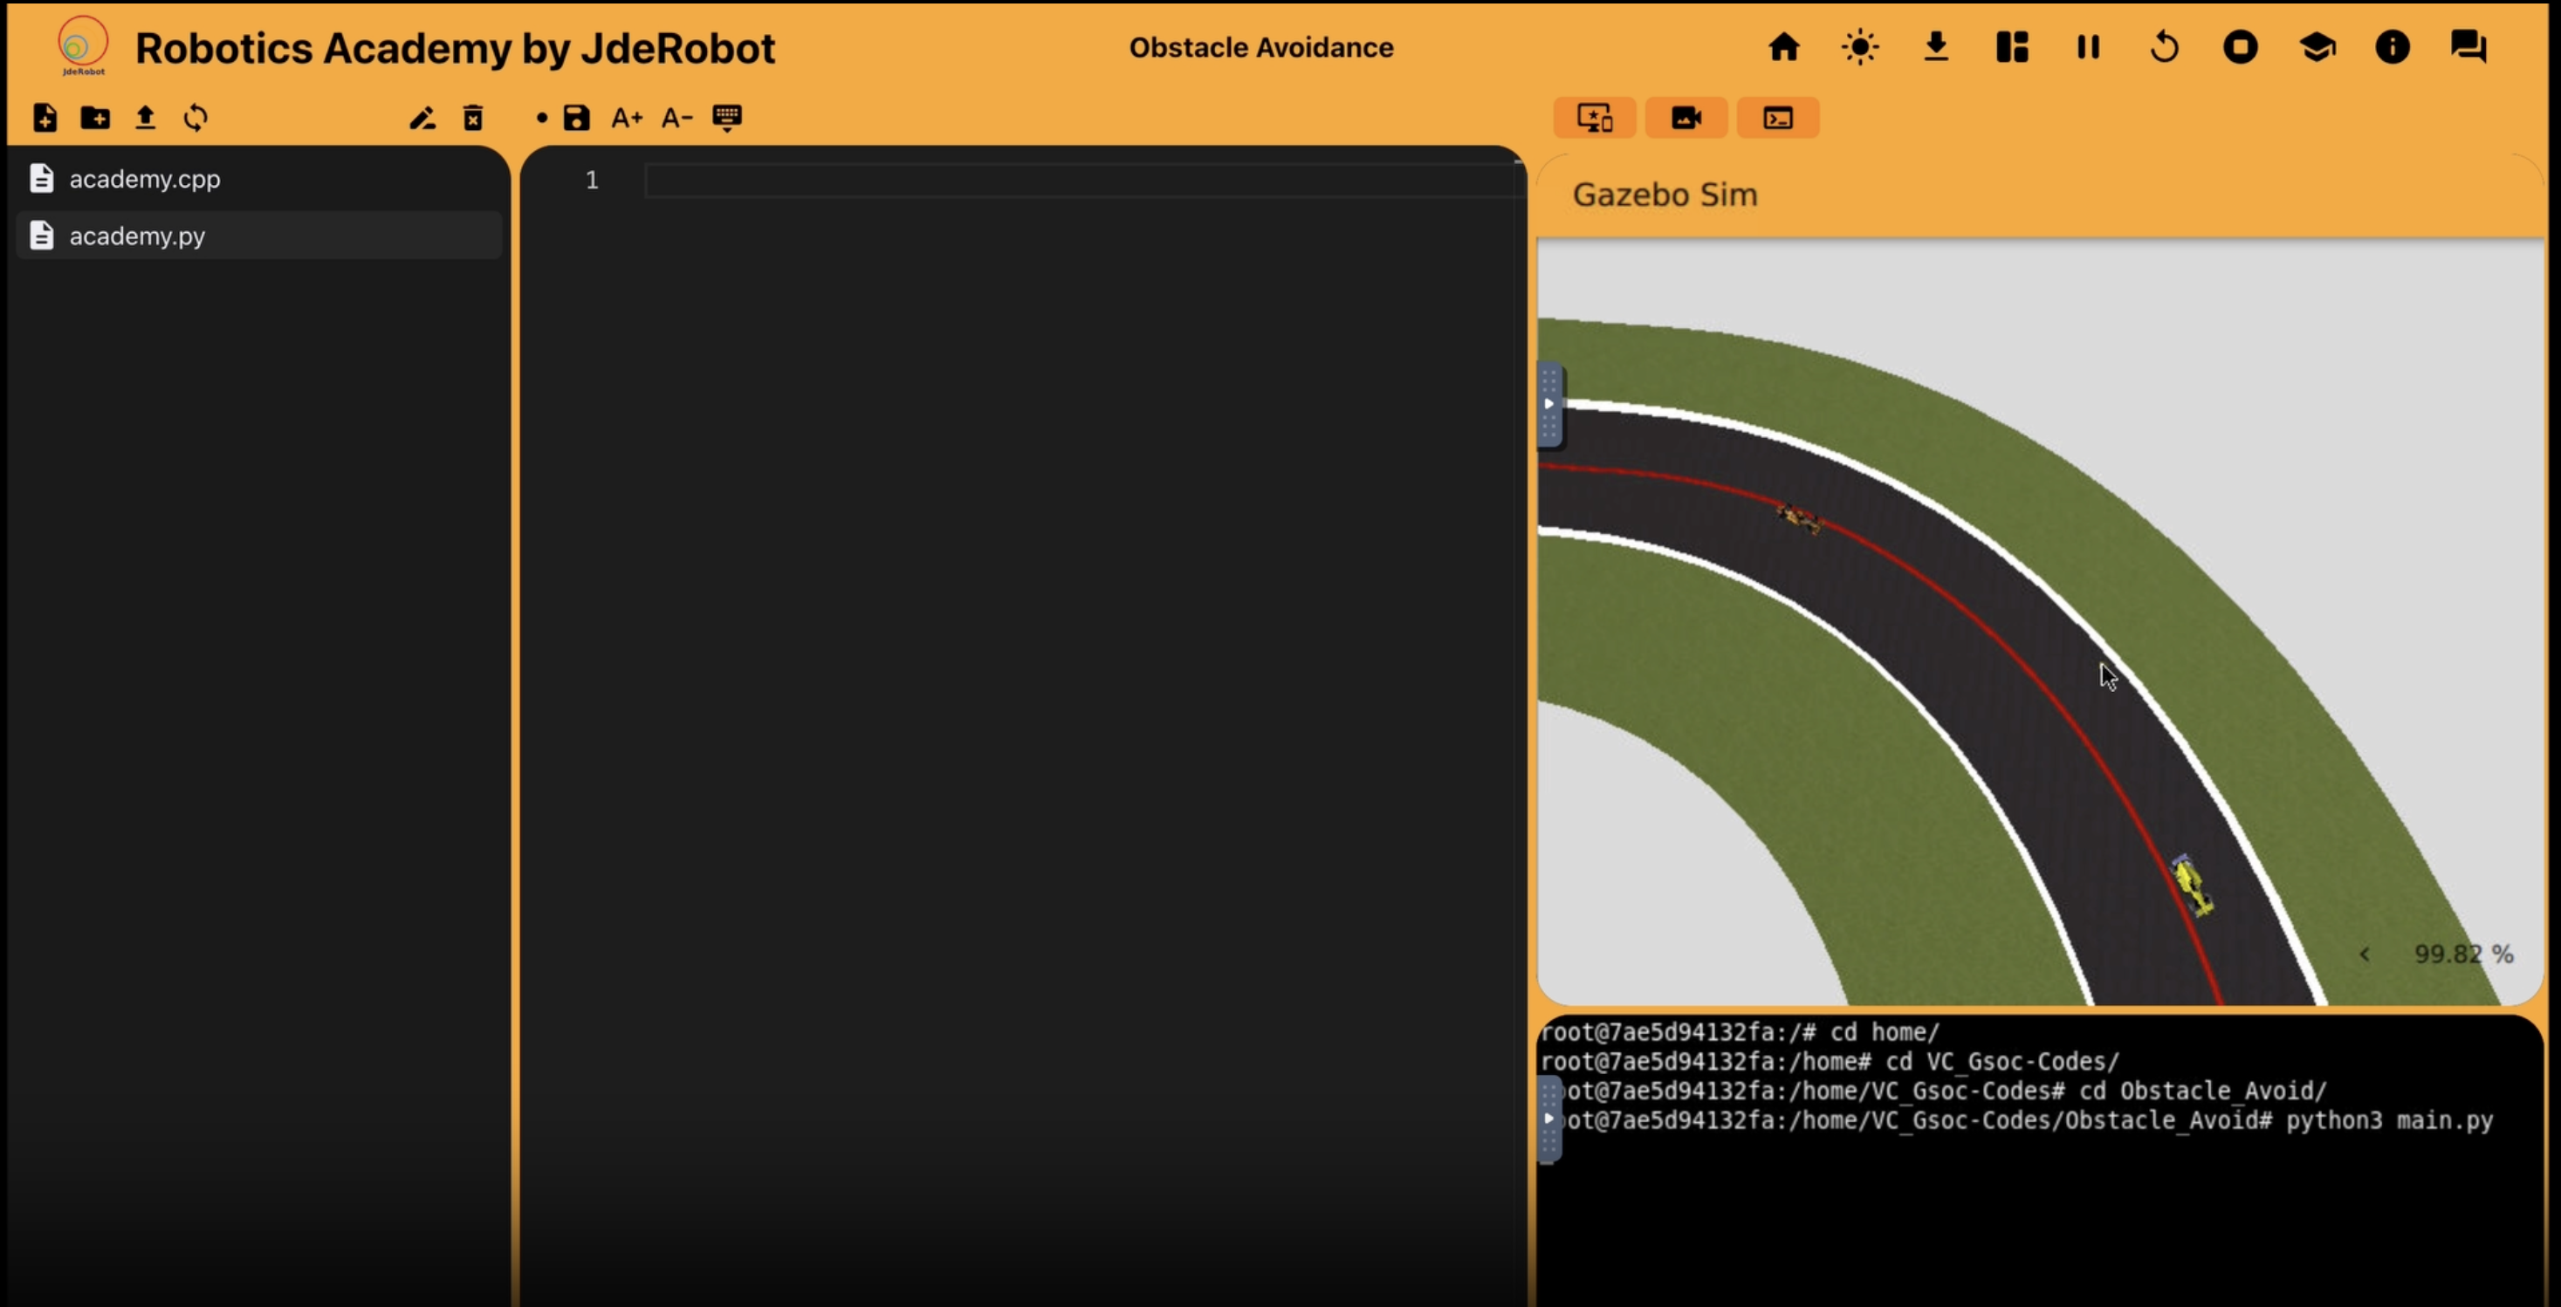Rename file with pencil icon

422,119
